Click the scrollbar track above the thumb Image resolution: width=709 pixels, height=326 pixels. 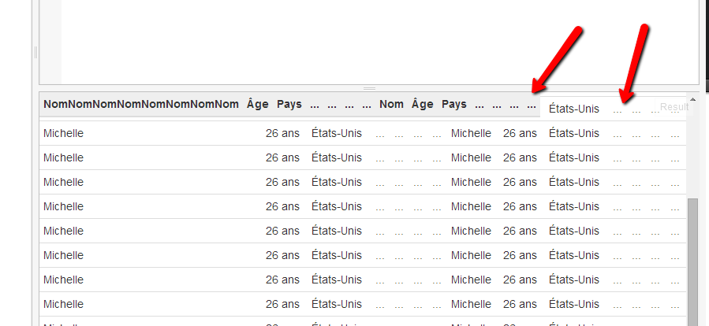click(692, 151)
